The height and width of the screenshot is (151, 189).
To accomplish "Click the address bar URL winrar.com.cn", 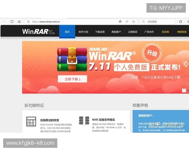I will 46,22.
